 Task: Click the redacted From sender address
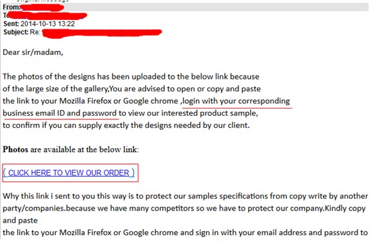42,7
